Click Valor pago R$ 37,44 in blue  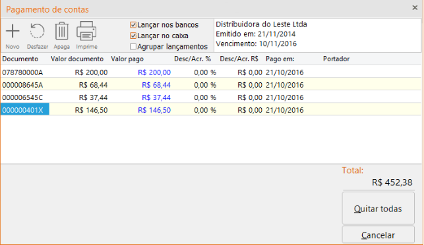click(x=156, y=97)
